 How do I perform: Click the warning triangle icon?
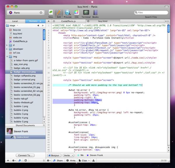pos(94,161)
